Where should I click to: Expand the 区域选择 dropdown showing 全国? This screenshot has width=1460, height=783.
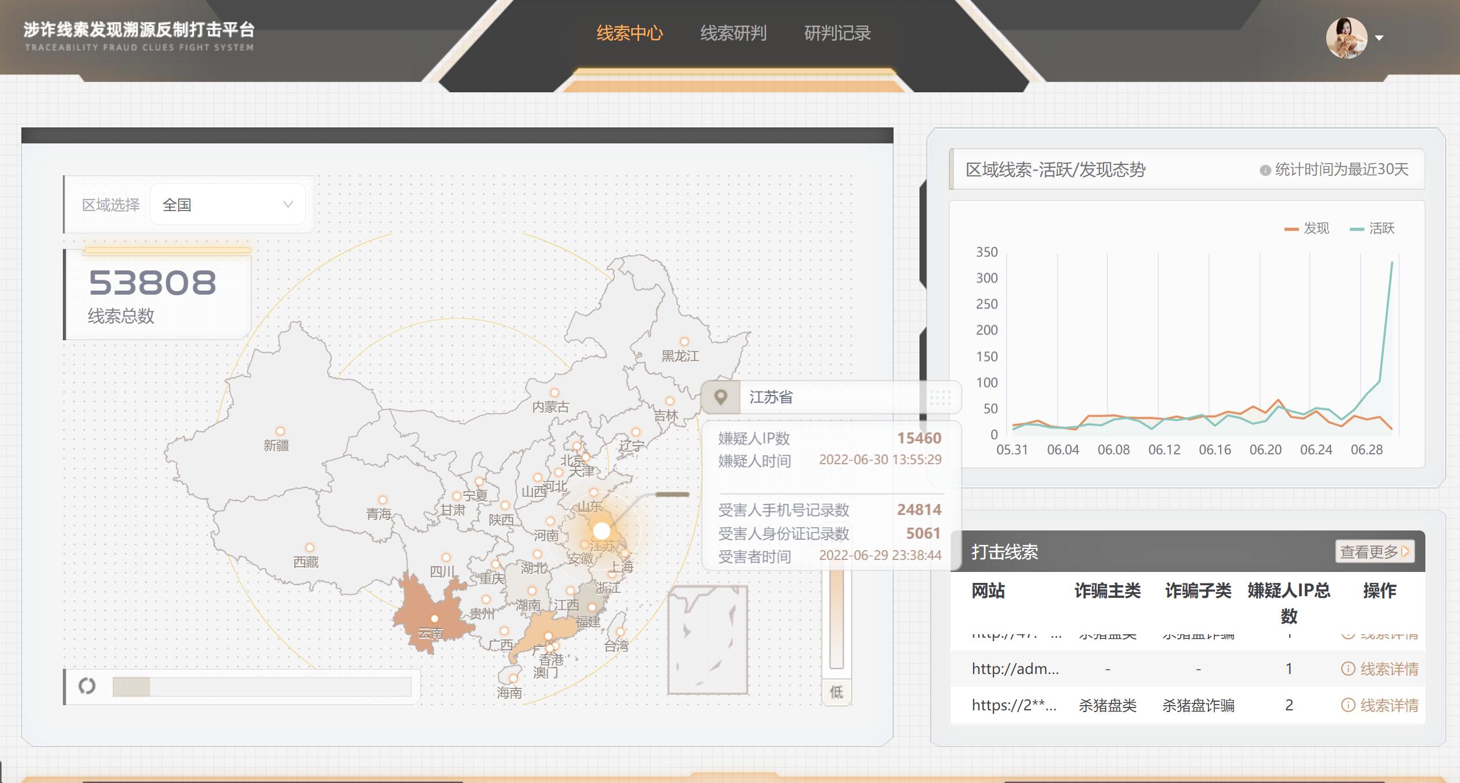(x=227, y=205)
